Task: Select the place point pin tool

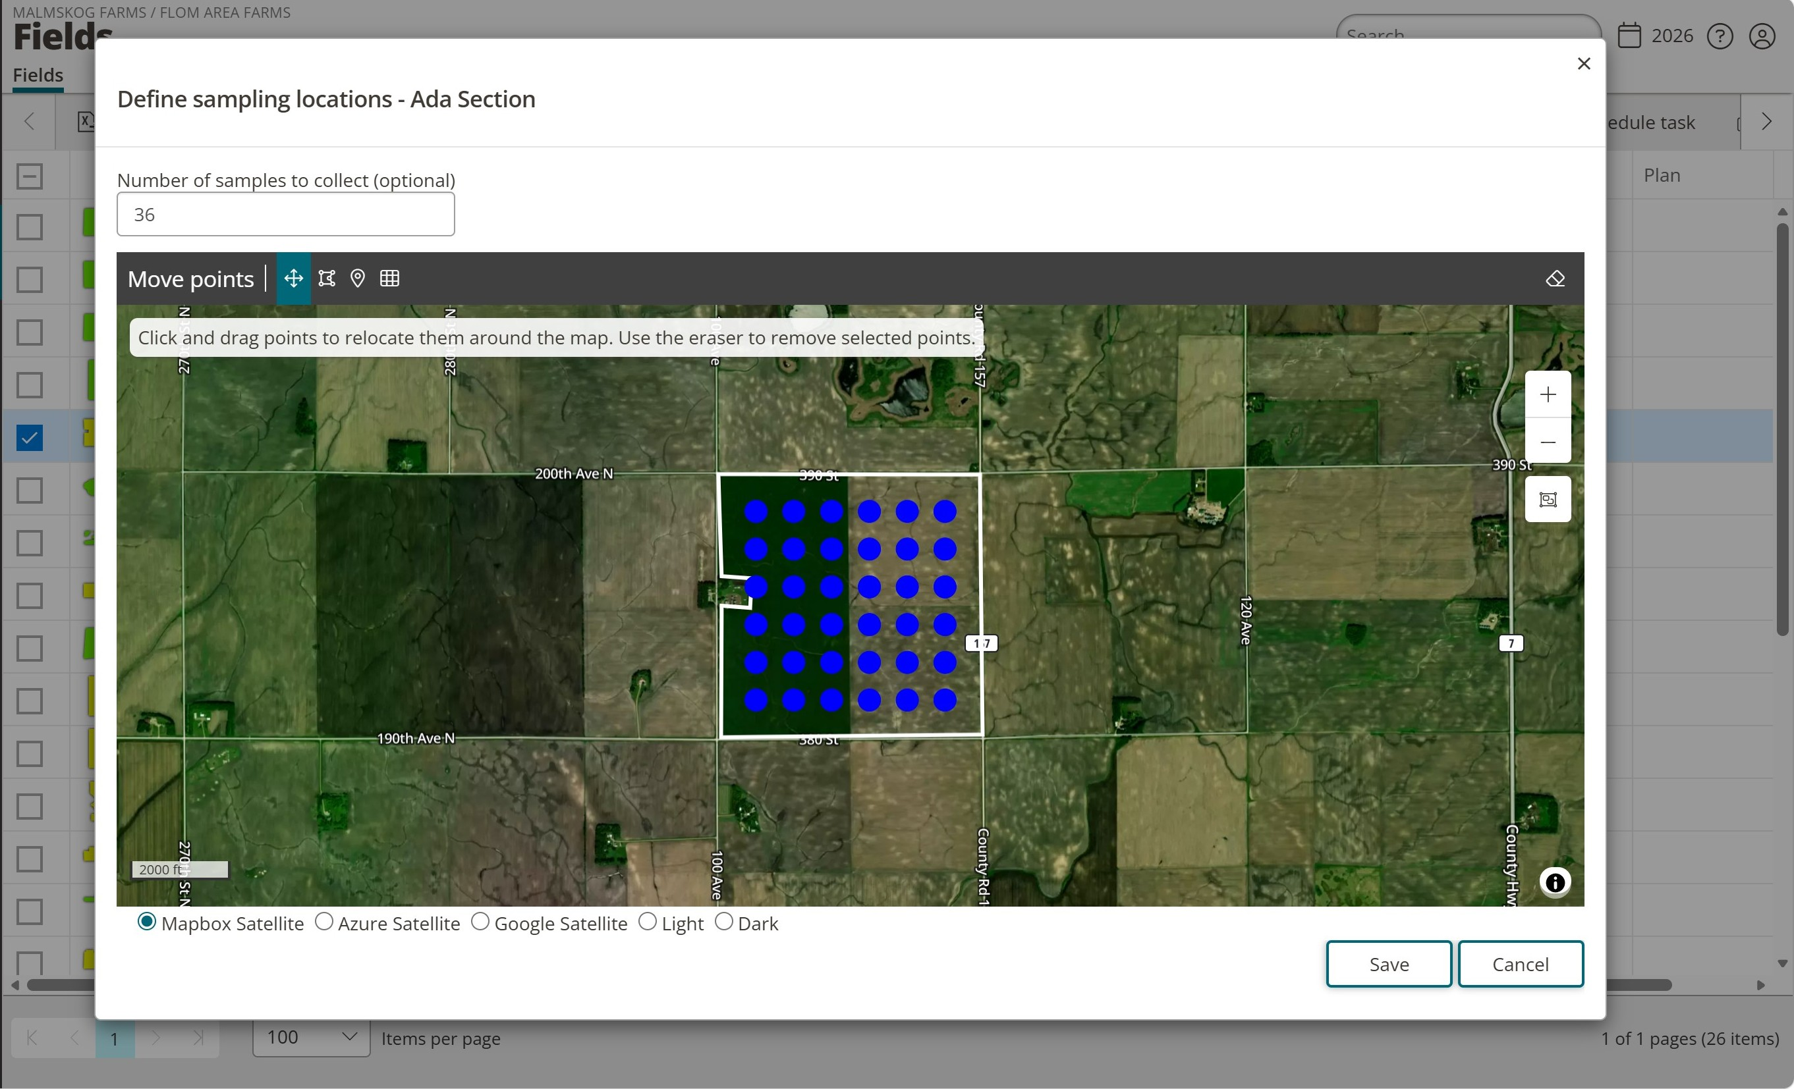Action: (358, 279)
